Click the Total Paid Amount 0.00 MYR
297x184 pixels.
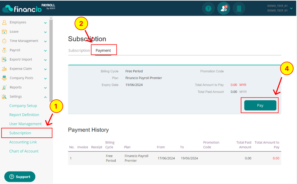pyautogui.click(x=239, y=92)
